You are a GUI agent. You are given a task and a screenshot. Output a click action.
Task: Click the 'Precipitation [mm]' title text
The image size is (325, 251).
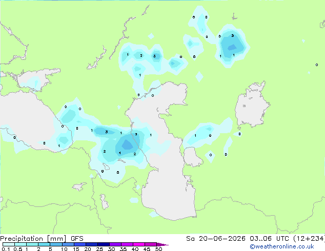tap(33, 239)
